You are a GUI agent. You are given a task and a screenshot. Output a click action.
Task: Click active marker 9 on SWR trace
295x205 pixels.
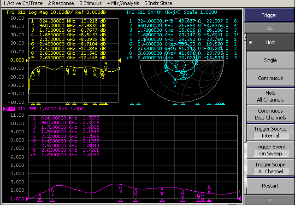pyautogui.click(x=209, y=190)
